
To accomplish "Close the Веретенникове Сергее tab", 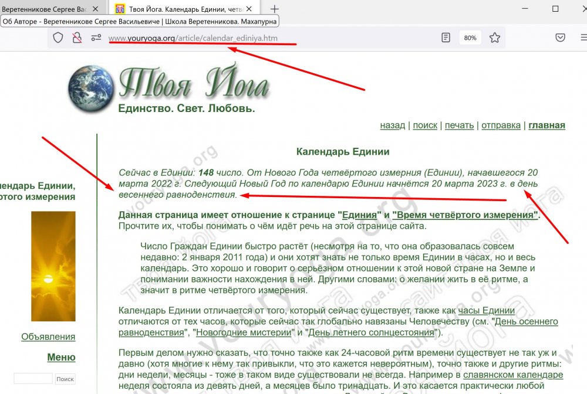I will [x=96, y=9].
